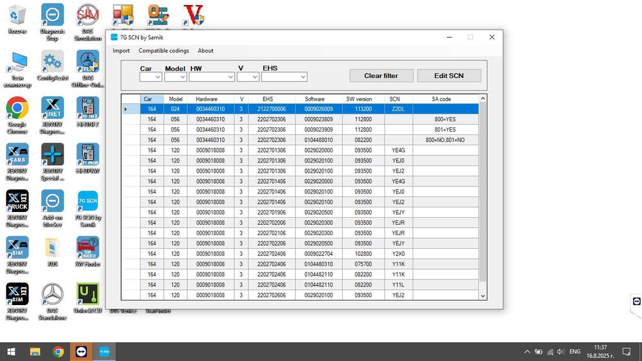Open Add-on Blocker desktop shortcut
The height and width of the screenshot is (361, 642).
[53, 209]
